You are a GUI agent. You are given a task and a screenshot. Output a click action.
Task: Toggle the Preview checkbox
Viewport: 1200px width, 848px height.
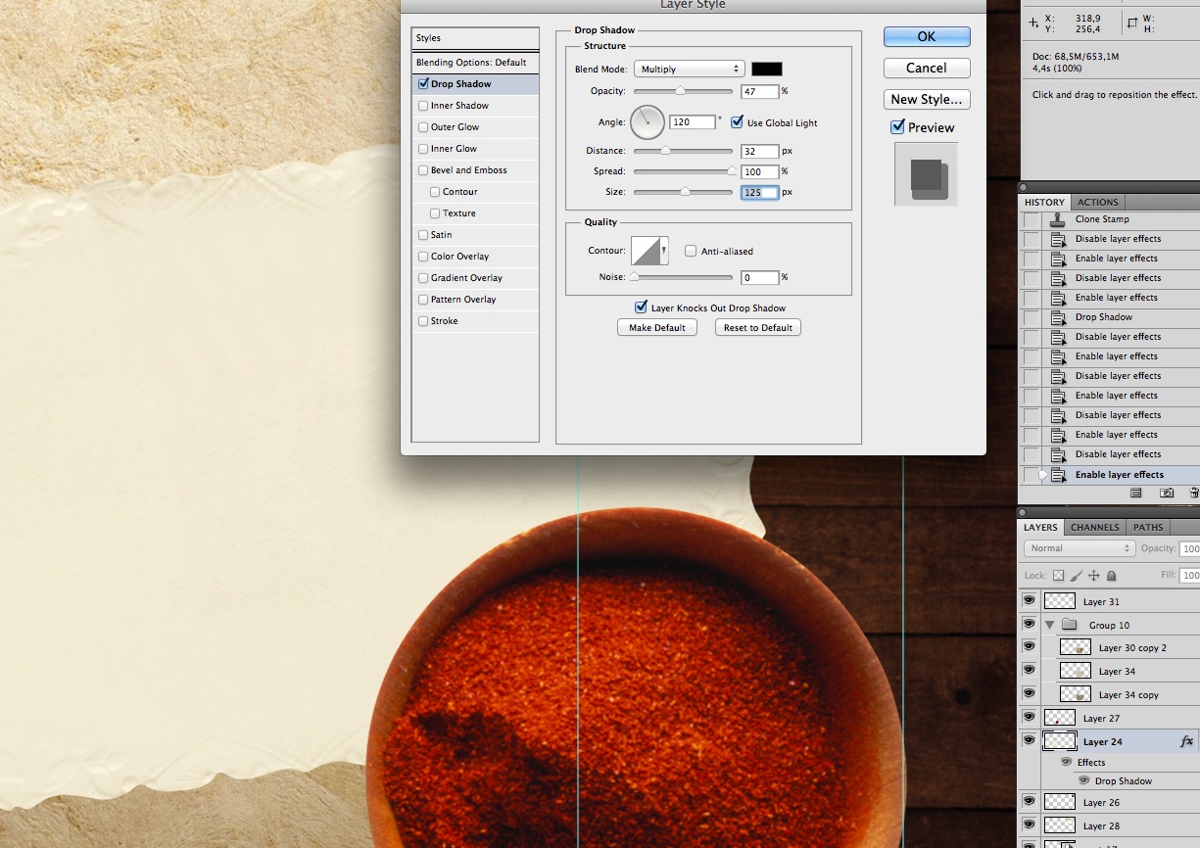click(x=896, y=127)
